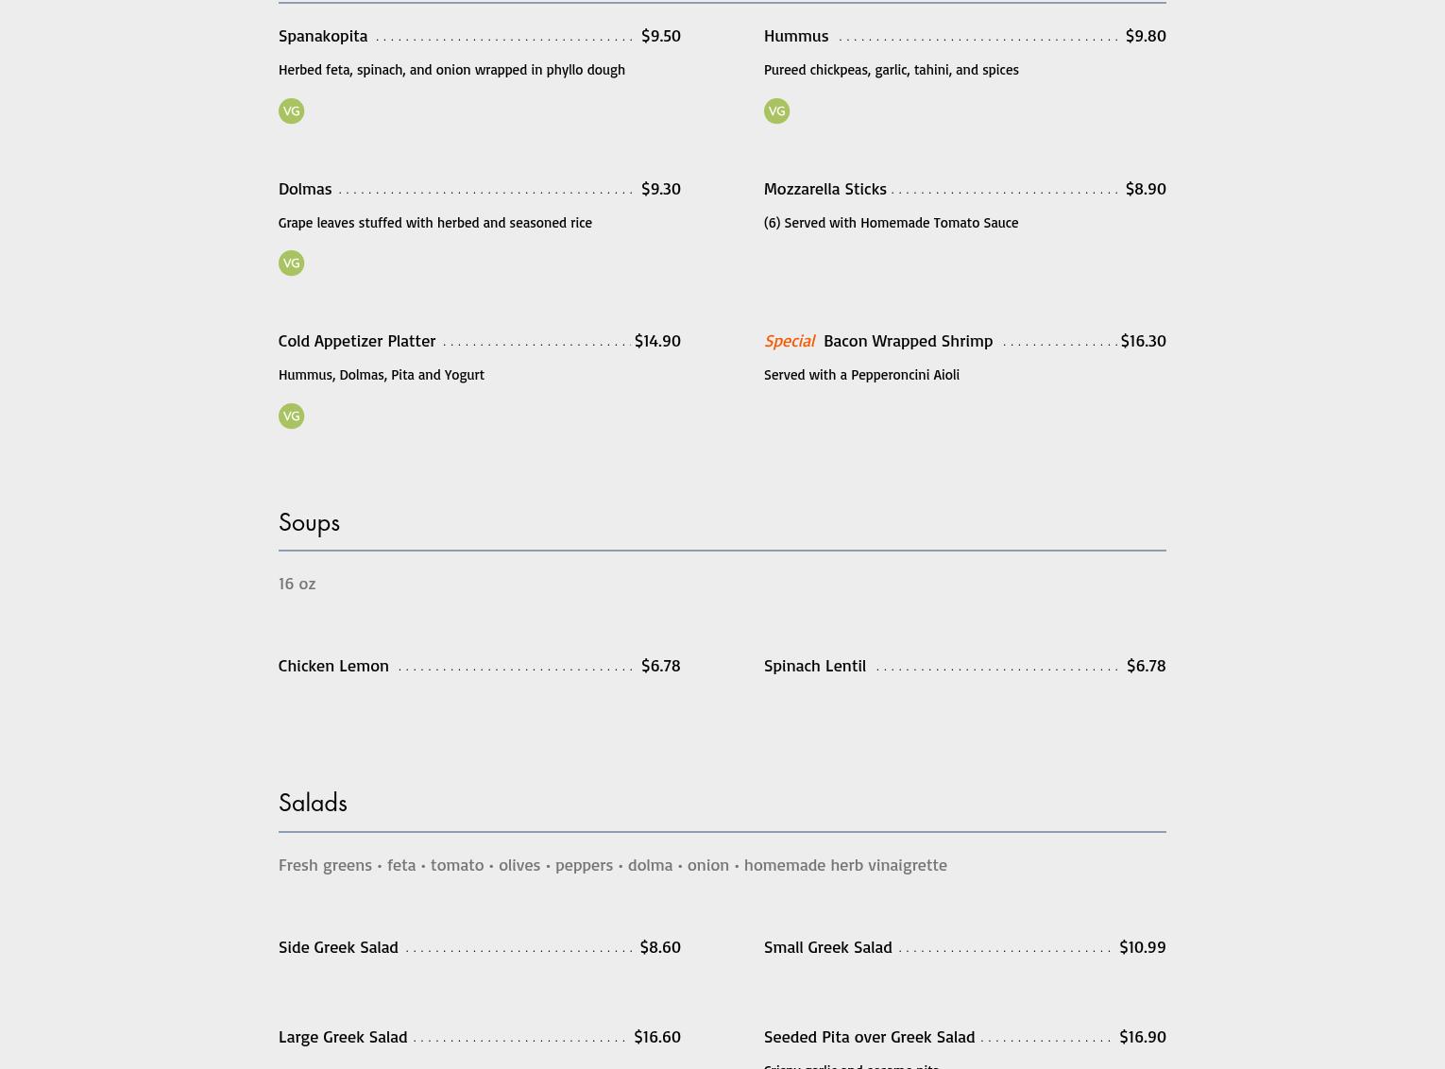Pick Seeded Pita over Greek Salad

(869, 1037)
